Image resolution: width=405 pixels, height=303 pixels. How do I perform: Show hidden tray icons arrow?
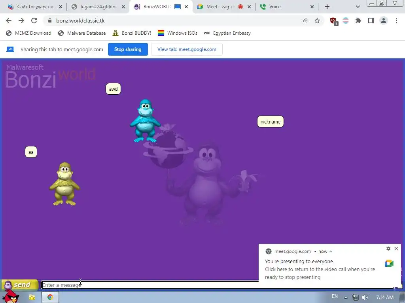pos(346,297)
